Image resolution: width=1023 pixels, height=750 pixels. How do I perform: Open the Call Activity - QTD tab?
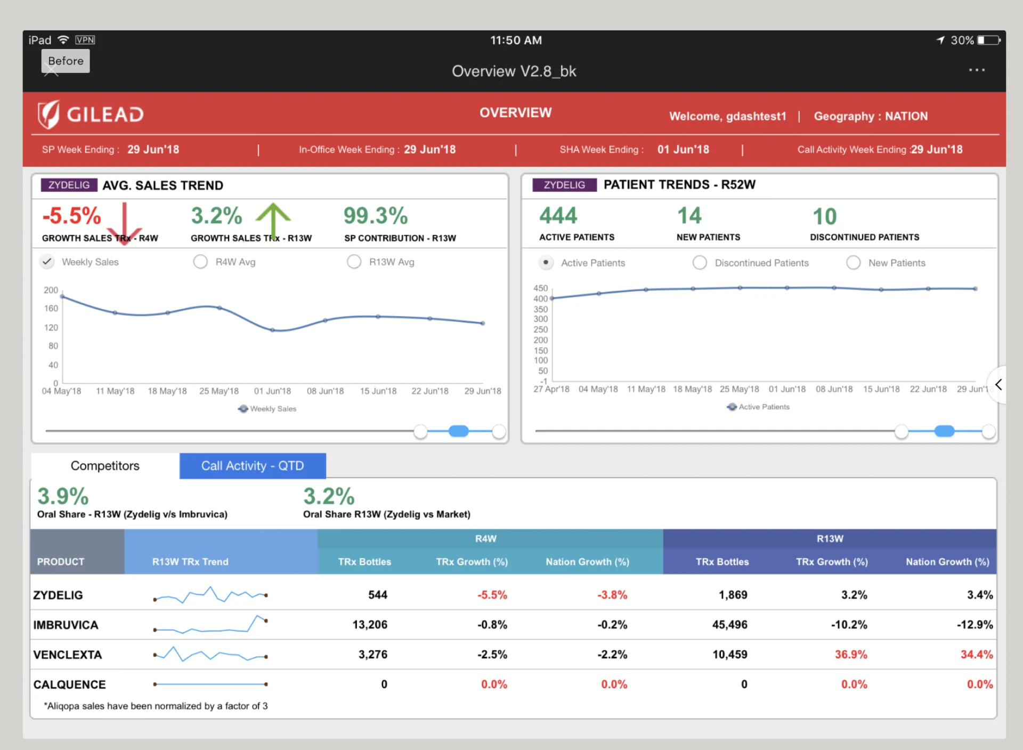(252, 465)
